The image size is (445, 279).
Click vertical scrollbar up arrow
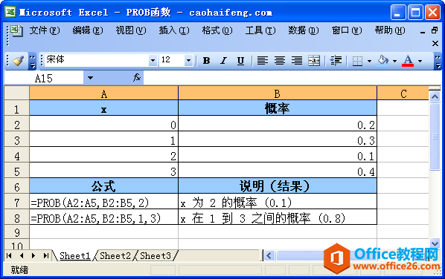[x=435, y=96]
